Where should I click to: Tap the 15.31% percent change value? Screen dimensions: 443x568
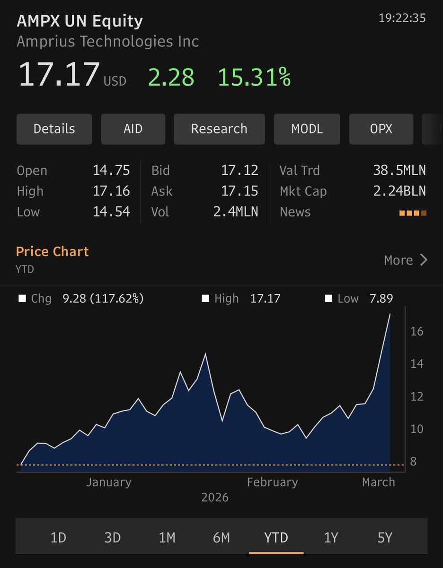254,77
